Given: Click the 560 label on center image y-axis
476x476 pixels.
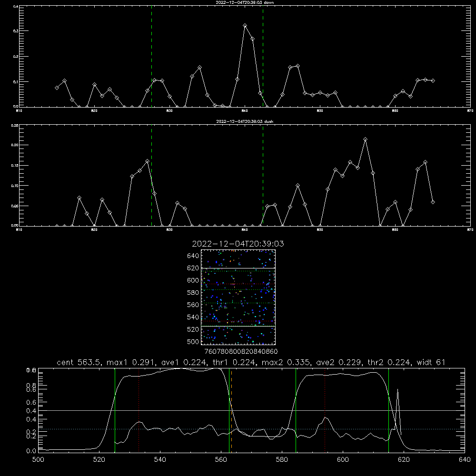Looking at the screenshot, I should [x=193, y=305].
